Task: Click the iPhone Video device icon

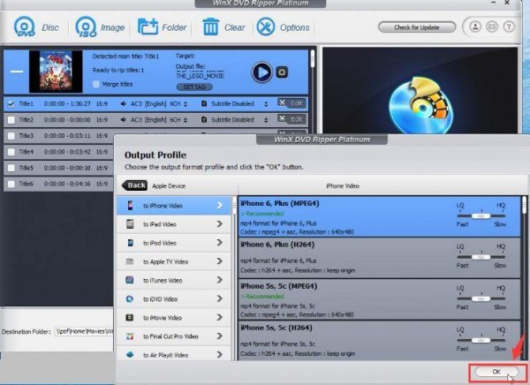Action: 130,205
